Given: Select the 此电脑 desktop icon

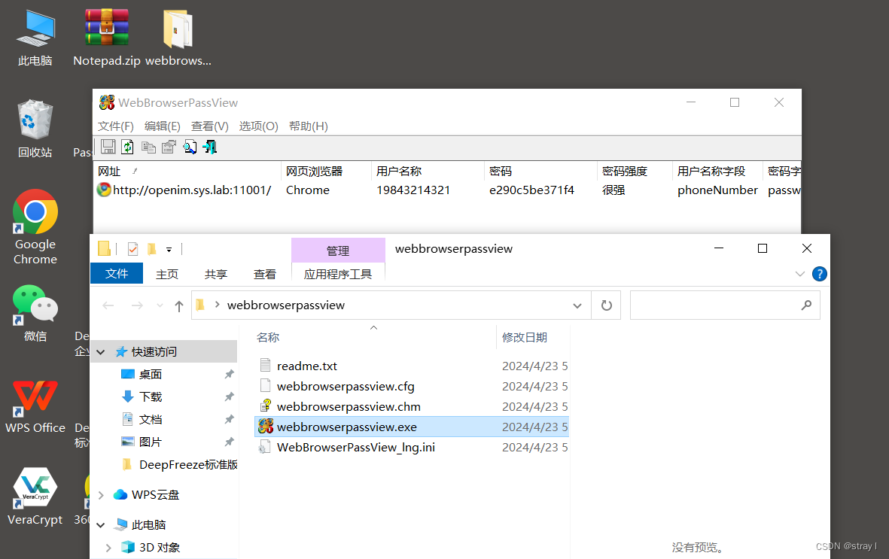Looking at the screenshot, I should point(35,38).
